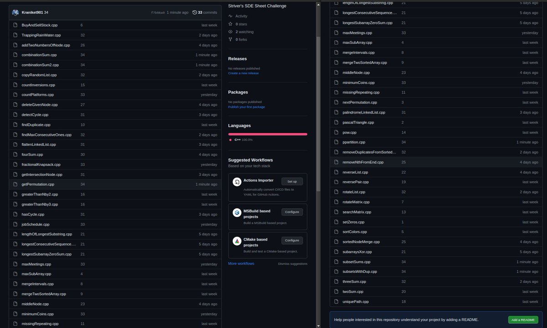The image size is (547, 328).
Task: Open the More workflows link
Action: (241, 263)
